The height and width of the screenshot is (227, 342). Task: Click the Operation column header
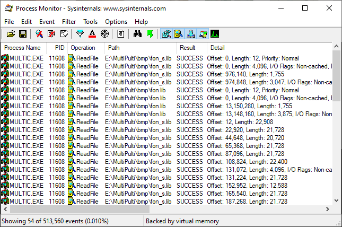click(x=86, y=48)
